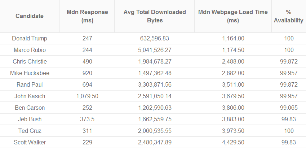Click the load time value 3,511.00

click(x=233, y=84)
